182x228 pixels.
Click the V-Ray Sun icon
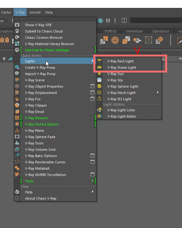pos(99,73)
